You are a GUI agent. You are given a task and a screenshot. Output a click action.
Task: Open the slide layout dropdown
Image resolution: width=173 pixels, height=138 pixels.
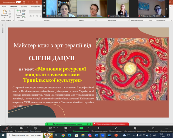click(24, 11)
